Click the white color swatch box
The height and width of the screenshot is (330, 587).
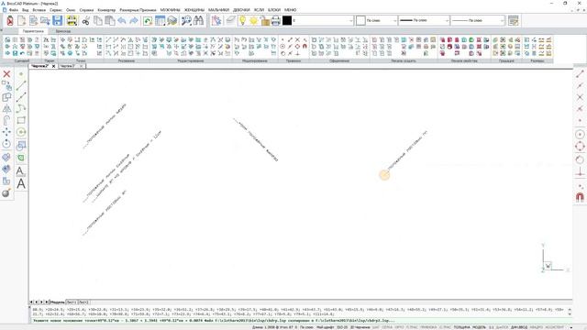[360, 20]
